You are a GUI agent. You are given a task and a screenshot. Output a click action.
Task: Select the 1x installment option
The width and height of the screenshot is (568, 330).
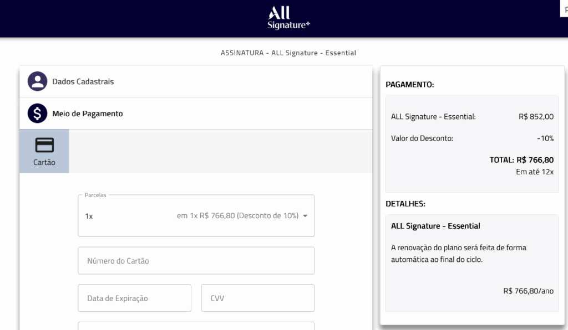90,215
